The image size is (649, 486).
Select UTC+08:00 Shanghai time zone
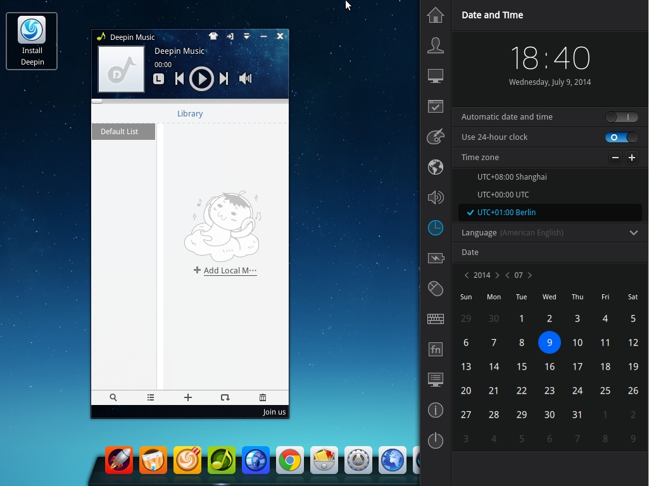(x=512, y=177)
